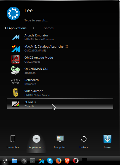Screen dimensions: 120x165
Task: Switch to the Computer tab
Action: pos(60,142)
